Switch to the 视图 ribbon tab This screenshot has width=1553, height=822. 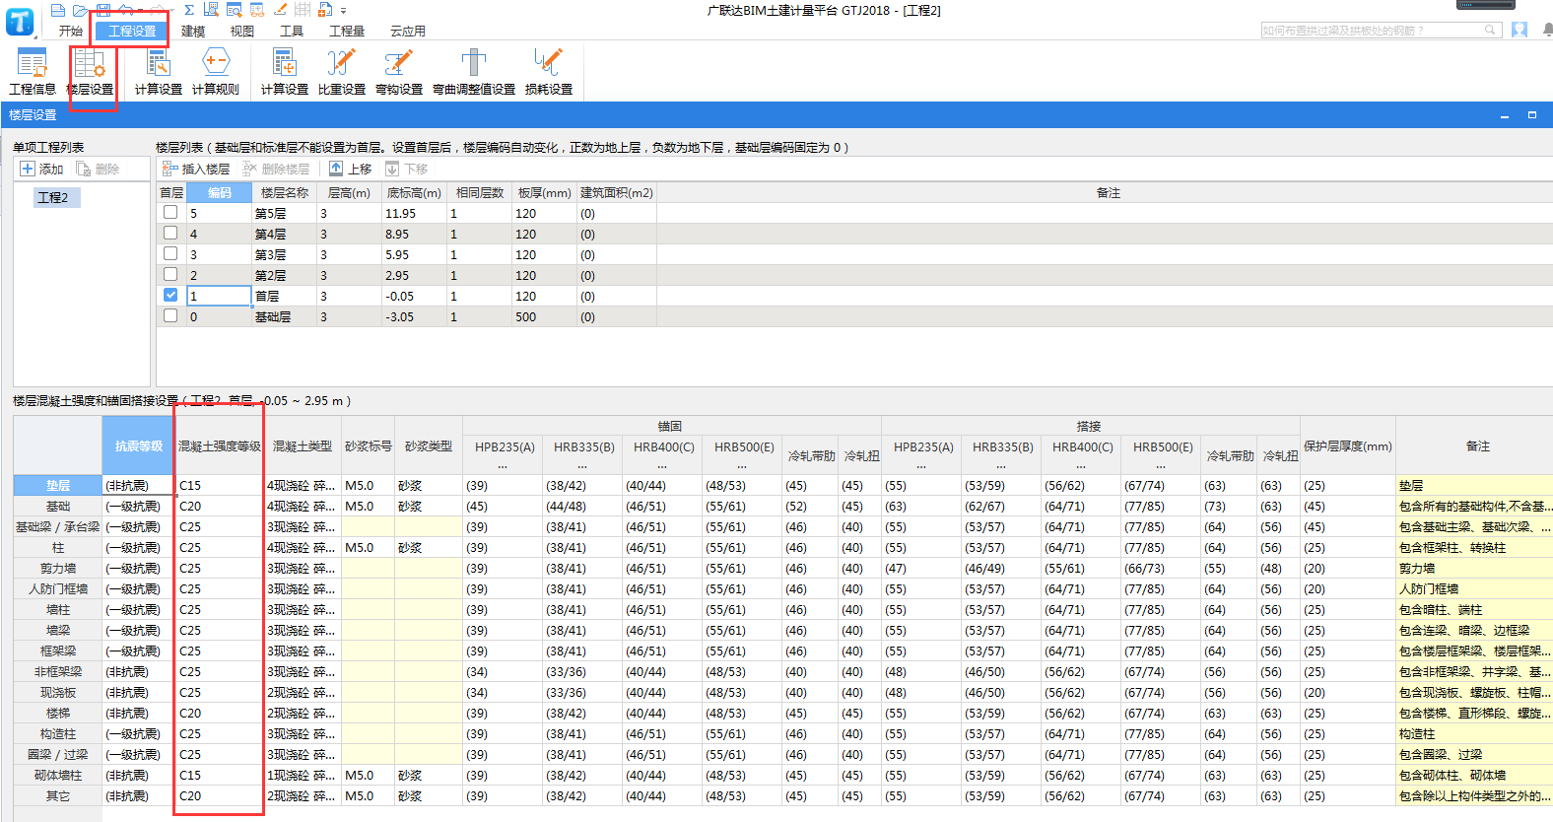pyautogui.click(x=241, y=31)
